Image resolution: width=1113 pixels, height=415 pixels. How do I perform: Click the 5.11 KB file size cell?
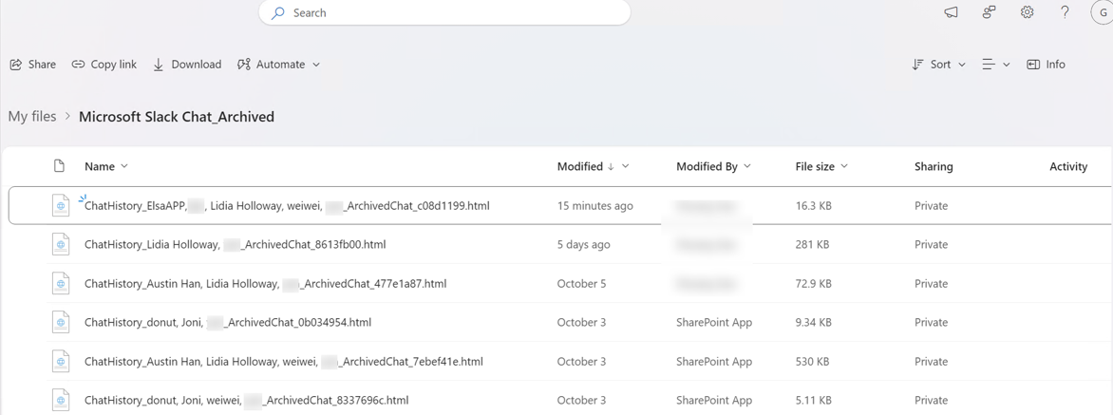[814, 400]
